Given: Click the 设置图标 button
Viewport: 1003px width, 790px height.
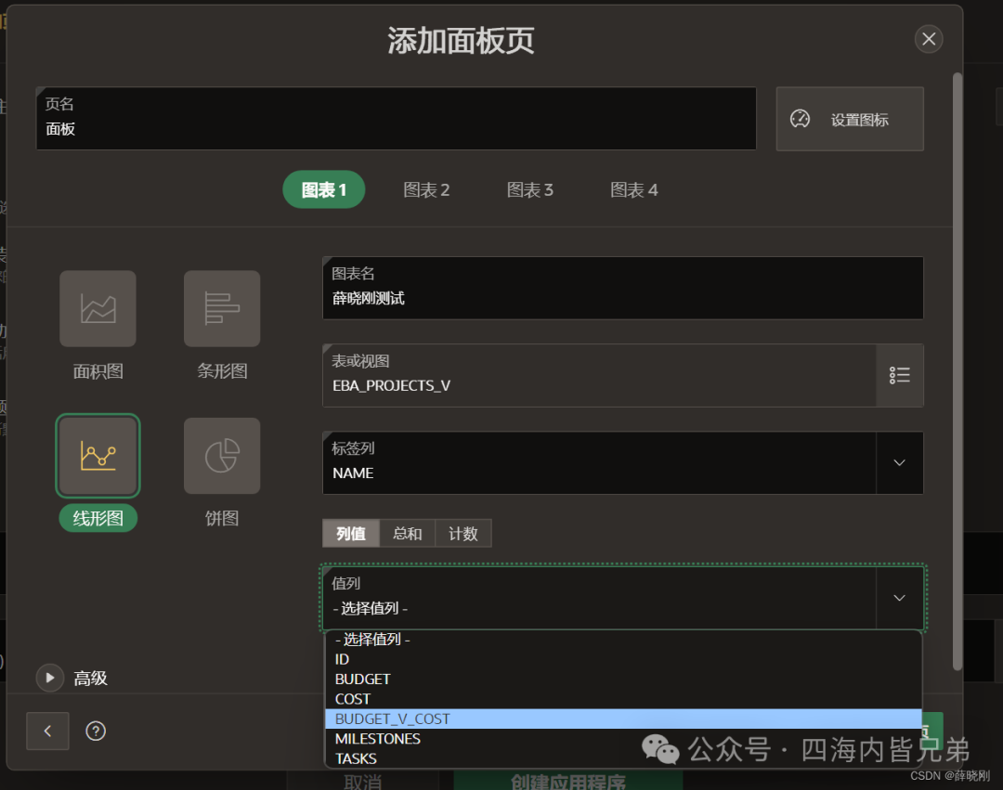Looking at the screenshot, I should point(850,119).
